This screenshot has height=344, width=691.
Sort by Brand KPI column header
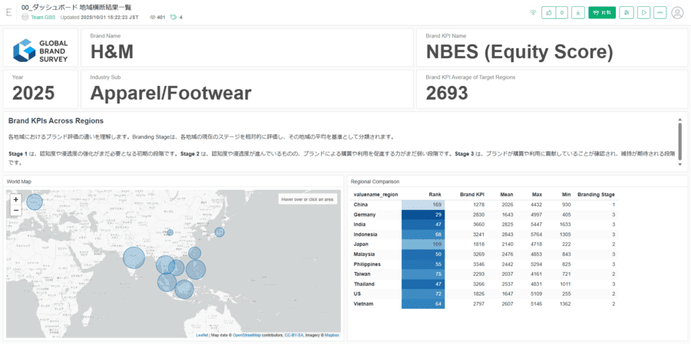pyautogui.click(x=472, y=195)
